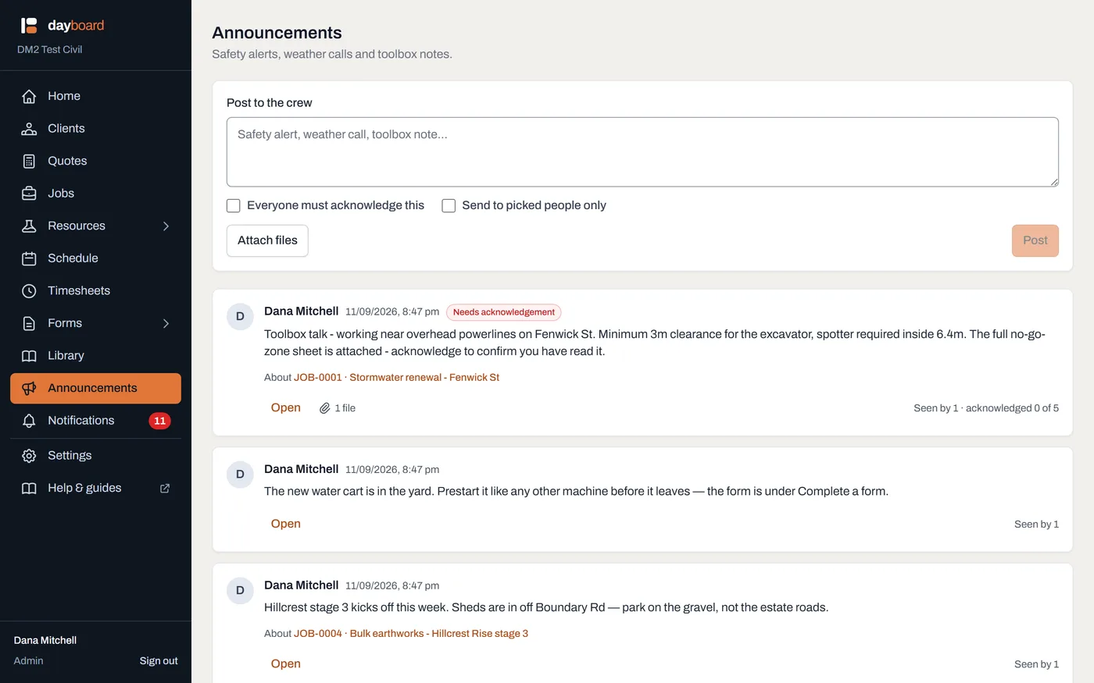
Task: Click the notifications count badge 11
Action: point(159,421)
